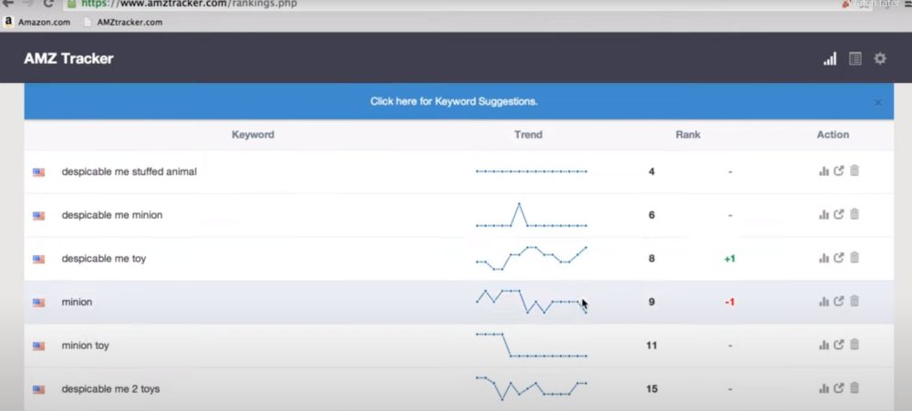Open external link for the minion keyword row
Screen dimensions: 912x411
tap(839, 301)
